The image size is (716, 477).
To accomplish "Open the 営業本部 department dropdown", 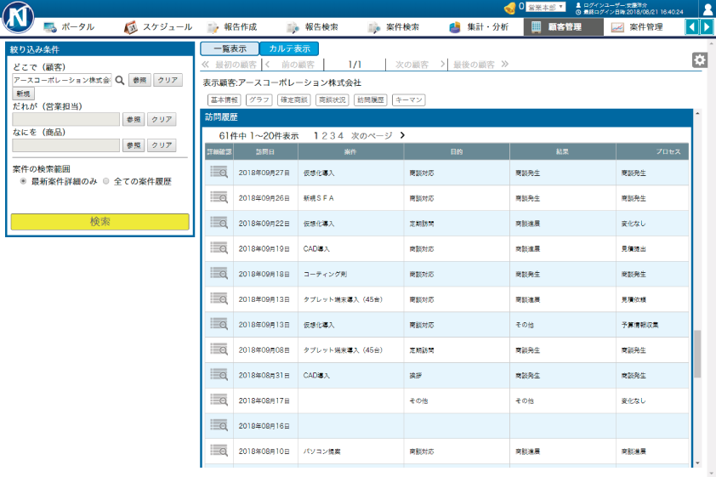I will point(546,8).
